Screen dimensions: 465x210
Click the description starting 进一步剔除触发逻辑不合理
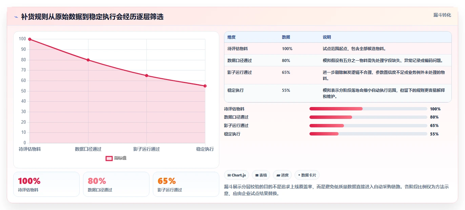pyautogui.click(x=384, y=76)
